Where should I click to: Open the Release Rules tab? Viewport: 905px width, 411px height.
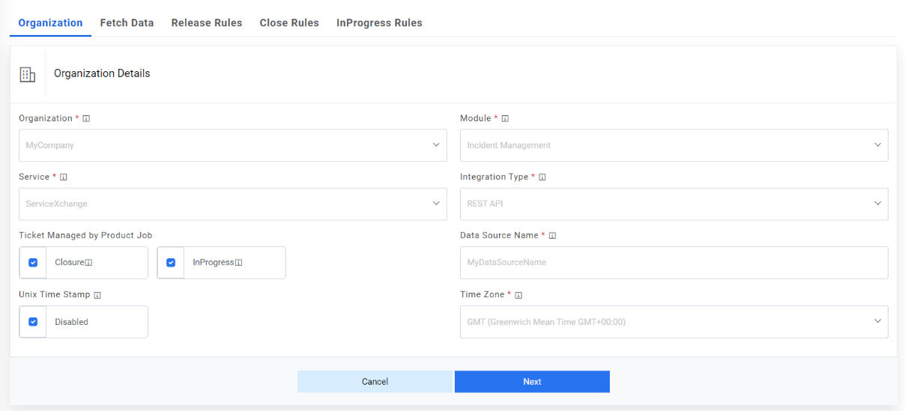(207, 23)
